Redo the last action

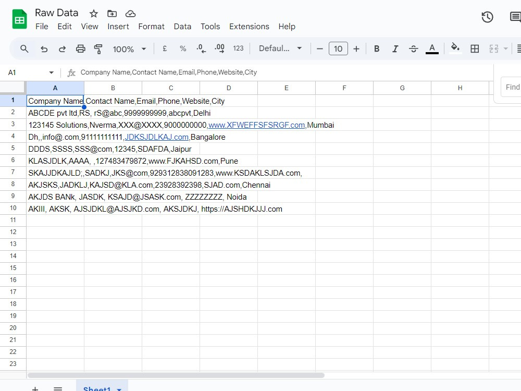62,49
